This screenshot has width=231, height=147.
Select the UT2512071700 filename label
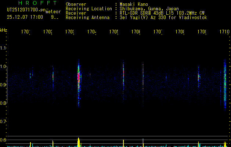click(x=25, y=10)
